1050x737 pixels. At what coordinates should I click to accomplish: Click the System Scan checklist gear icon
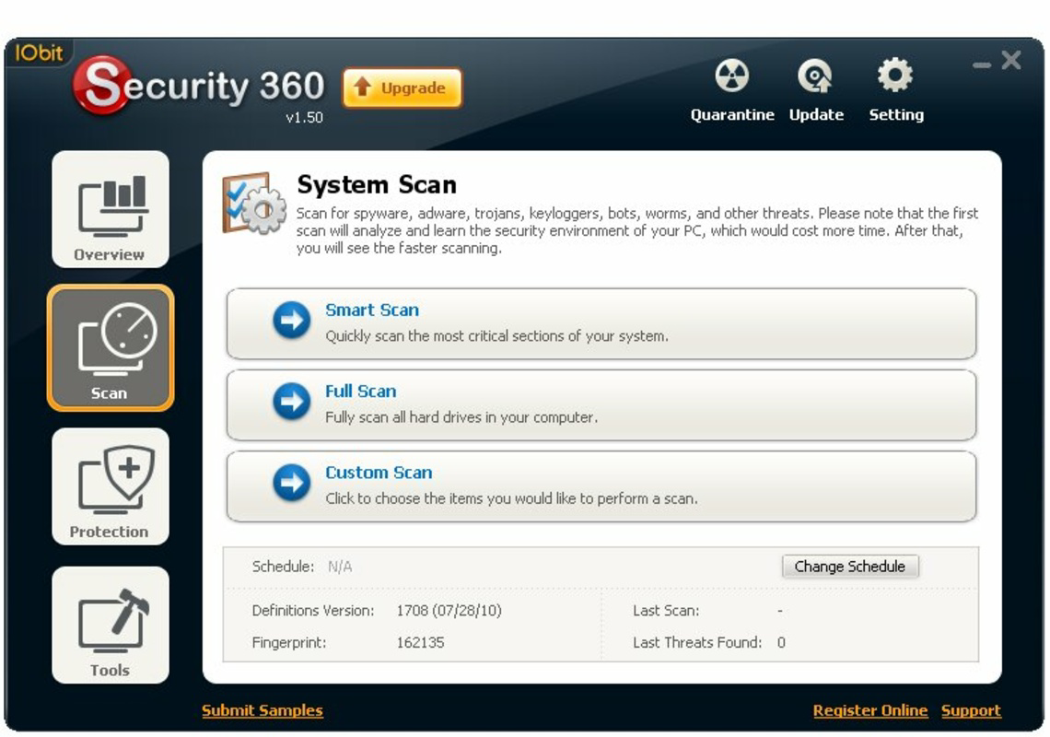[x=254, y=203]
